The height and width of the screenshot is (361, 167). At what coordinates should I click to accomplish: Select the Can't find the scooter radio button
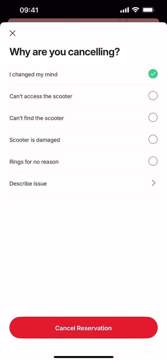[153, 118]
